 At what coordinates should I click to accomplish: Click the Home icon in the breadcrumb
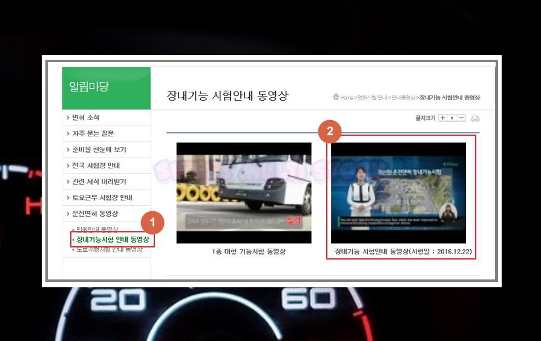336,97
